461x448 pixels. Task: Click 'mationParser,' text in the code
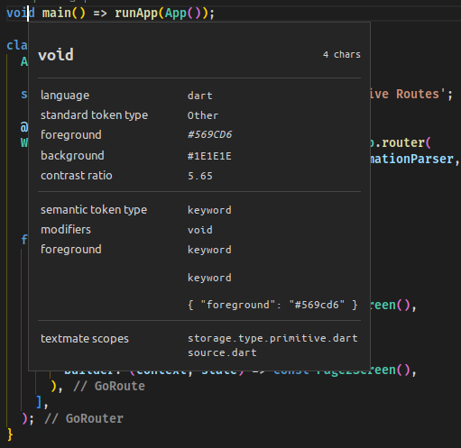click(415, 159)
